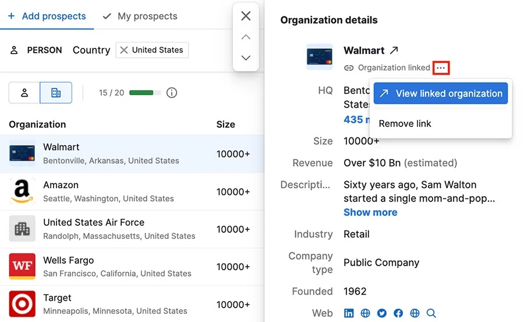524x322 pixels.
Task: Click Walmart logo in Organization details
Action: click(320, 56)
